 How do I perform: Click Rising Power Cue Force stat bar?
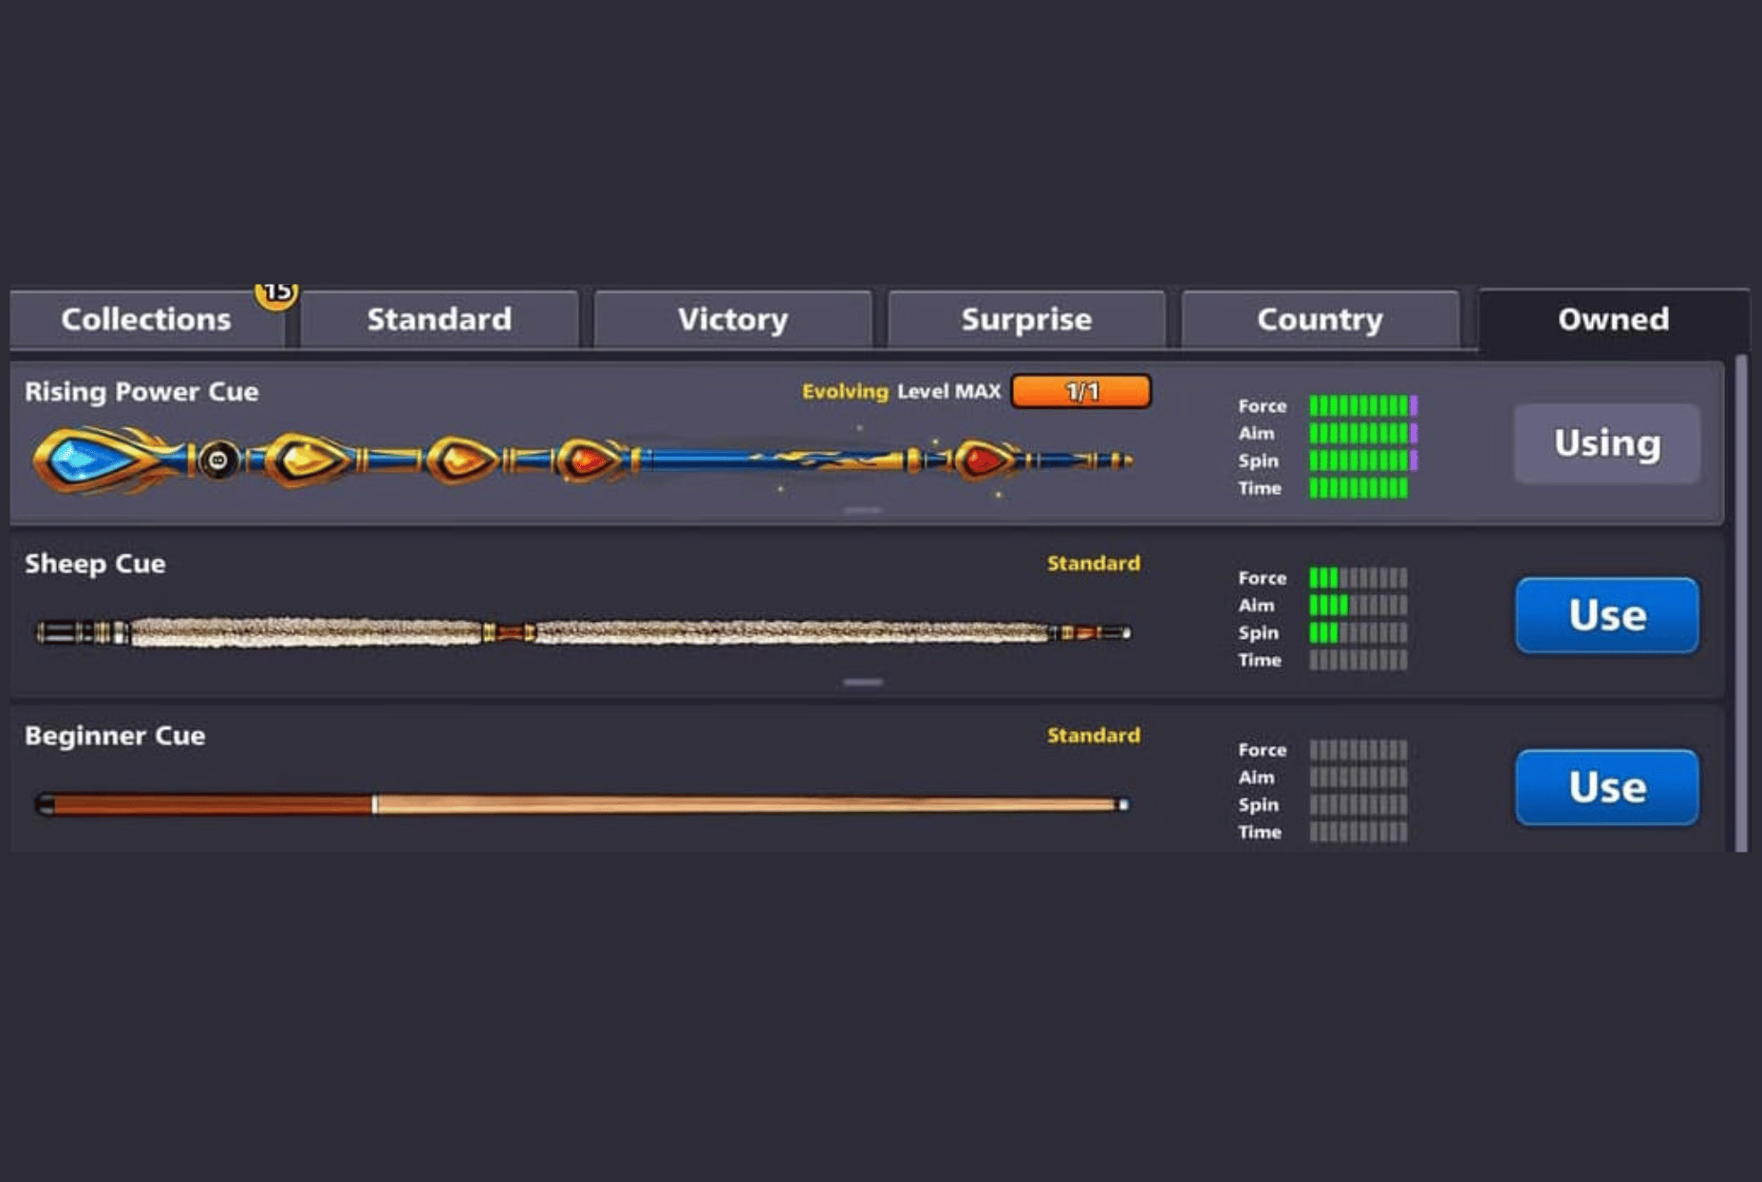point(1363,405)
